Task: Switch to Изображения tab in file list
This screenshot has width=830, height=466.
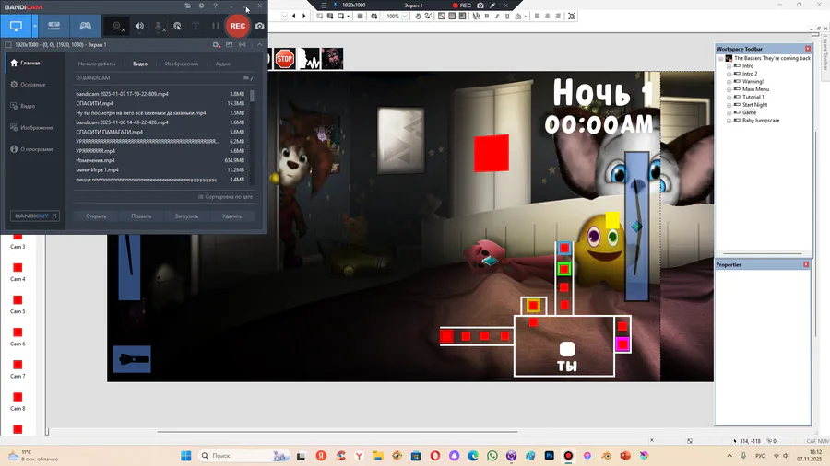Action: 181,64
